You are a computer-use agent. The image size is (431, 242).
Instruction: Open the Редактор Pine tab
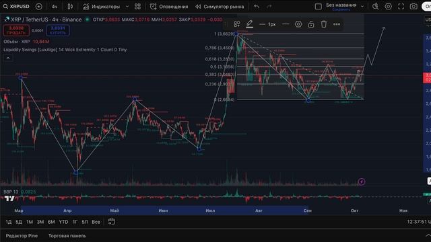click(x=22, y=236)
